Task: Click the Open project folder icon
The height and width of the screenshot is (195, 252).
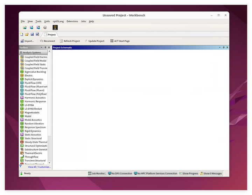Action: click(x=27, y=34)
